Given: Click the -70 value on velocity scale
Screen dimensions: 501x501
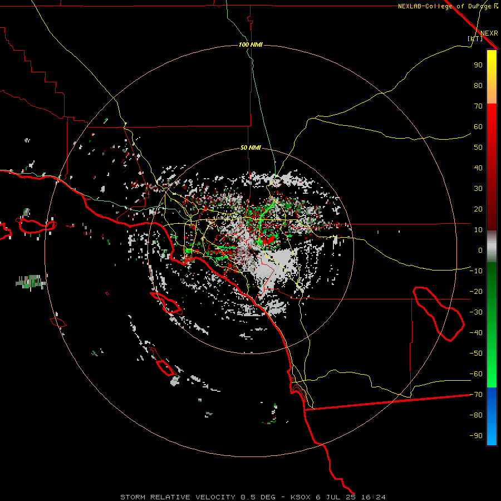Looking at the screenshot, I should point(476,394).
